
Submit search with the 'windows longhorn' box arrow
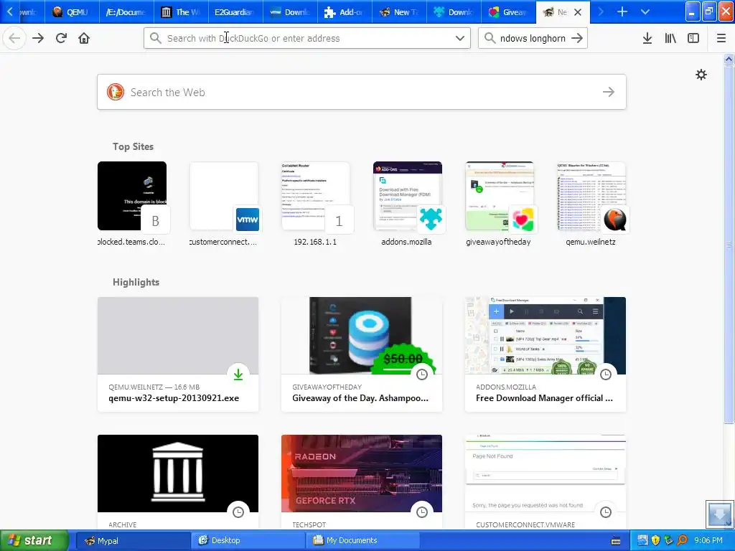pos(577,38)
